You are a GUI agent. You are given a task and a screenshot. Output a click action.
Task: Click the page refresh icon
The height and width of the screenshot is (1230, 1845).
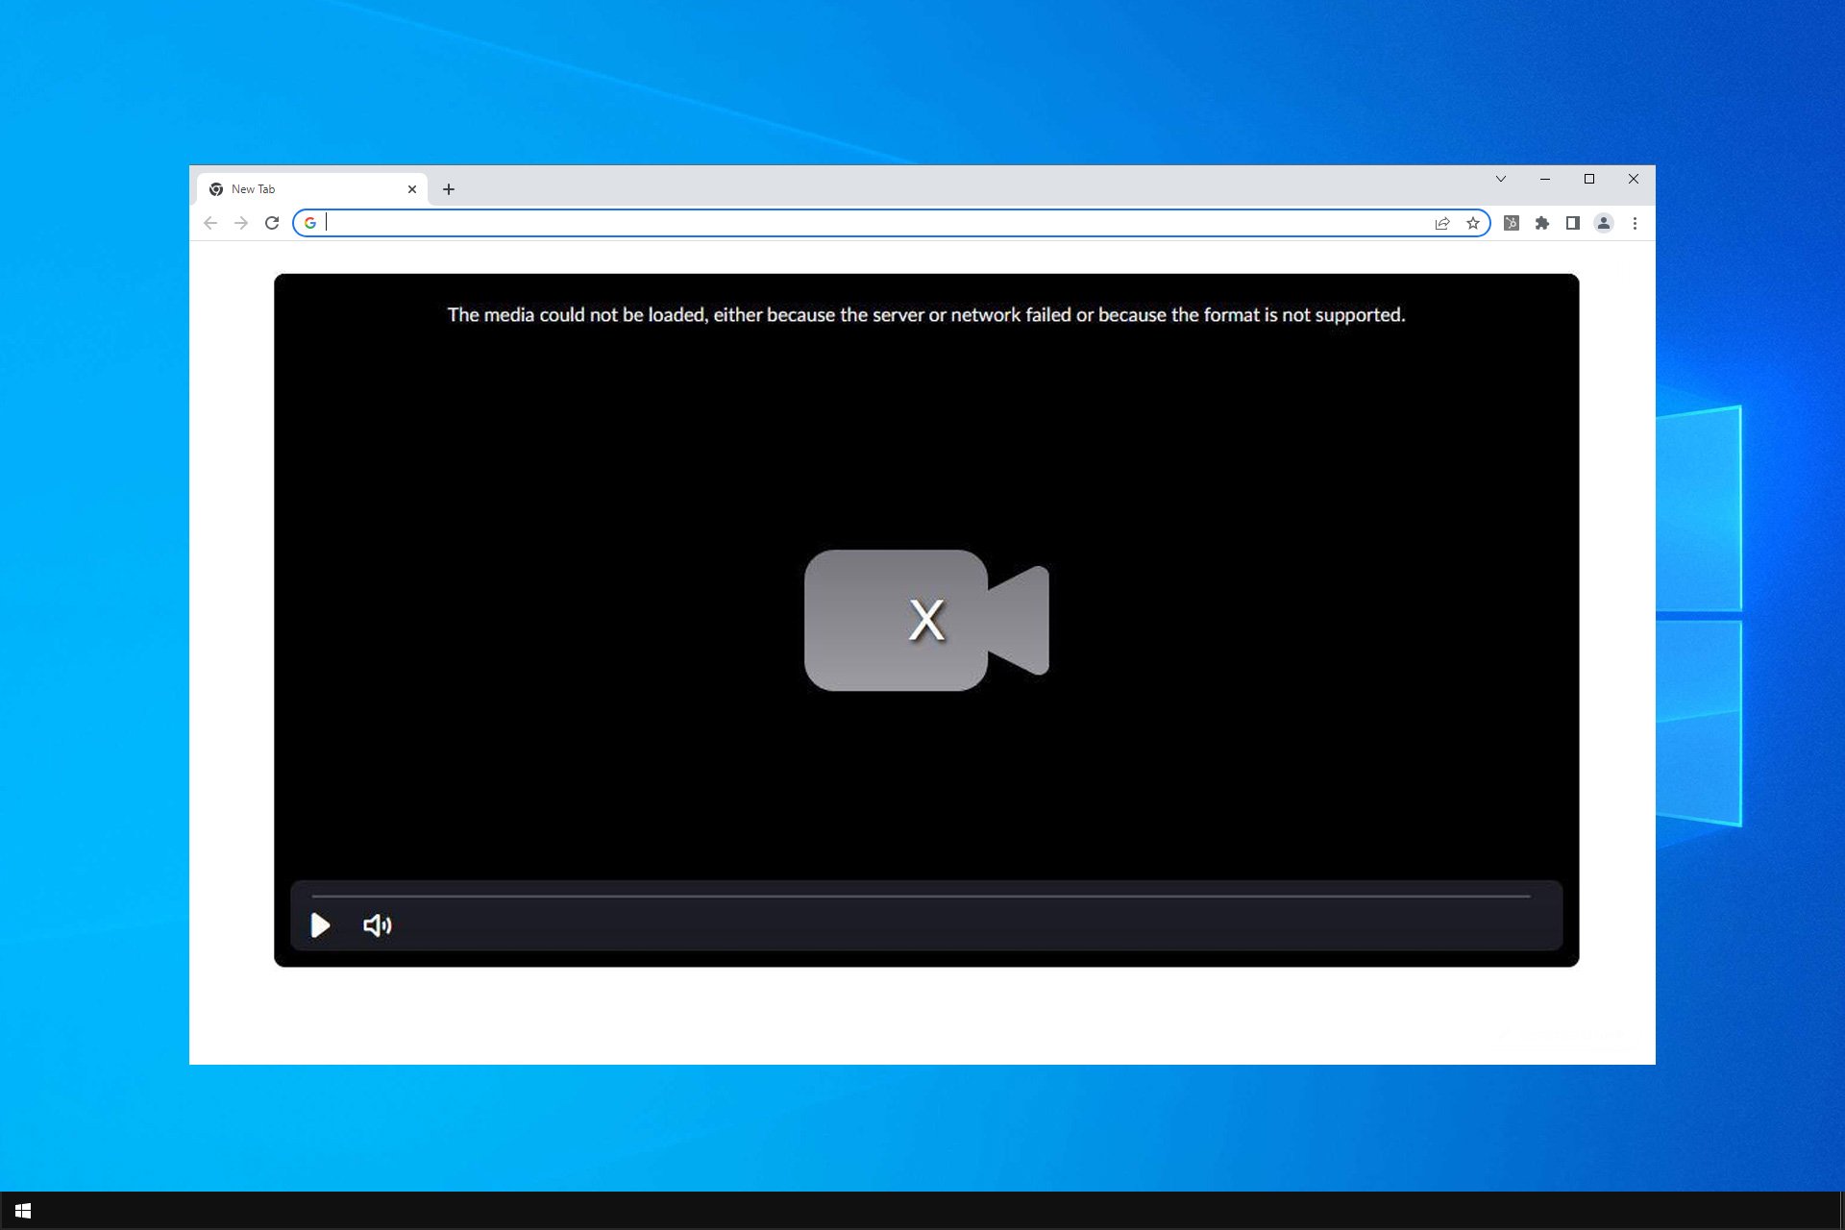270,222
